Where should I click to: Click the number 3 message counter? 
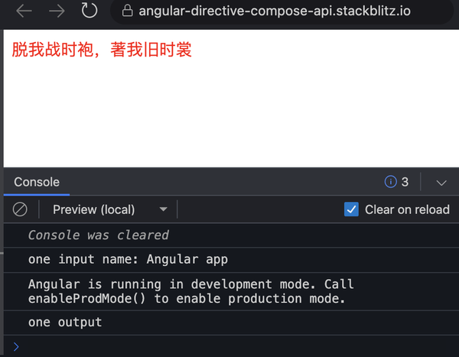pyautogui.click(x=405, y=182)
